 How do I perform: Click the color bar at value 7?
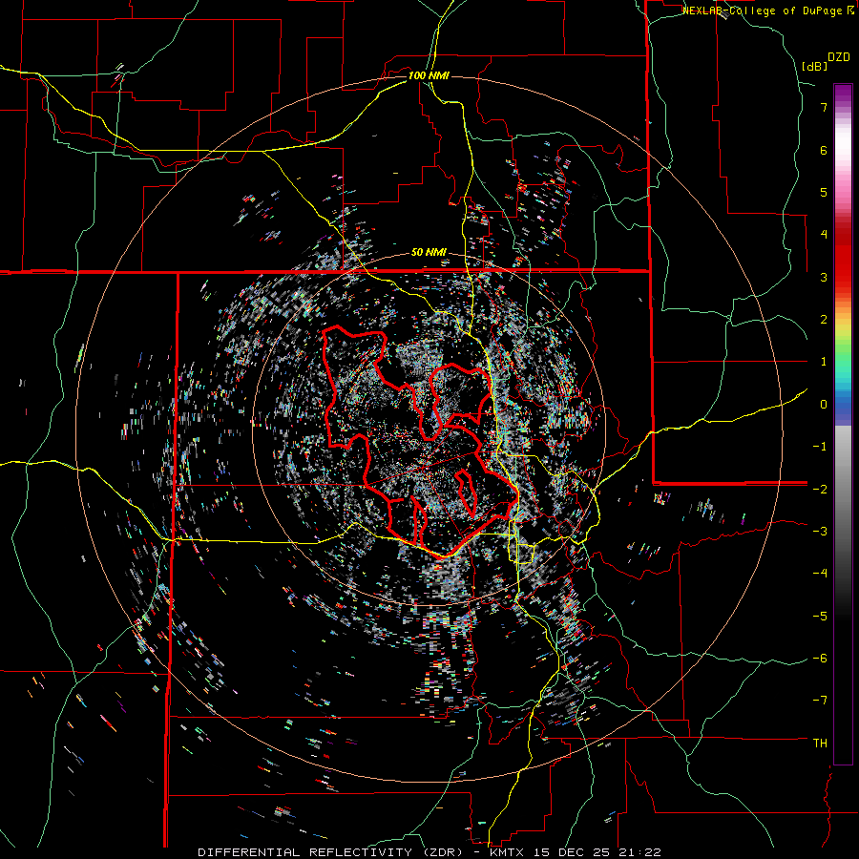point(843,107)
